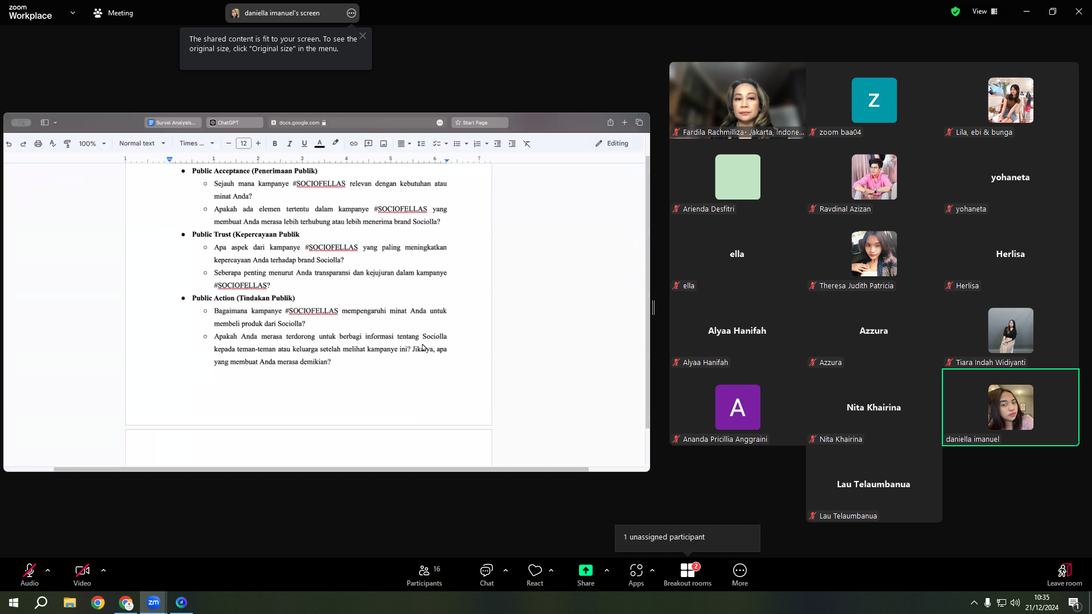Open the More options menu
Screen dimensions: 1092x614
coord(740,574)
